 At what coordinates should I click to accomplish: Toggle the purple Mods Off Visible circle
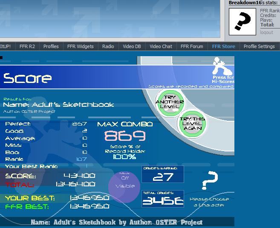pyautogui.click(x=124, y=186)
